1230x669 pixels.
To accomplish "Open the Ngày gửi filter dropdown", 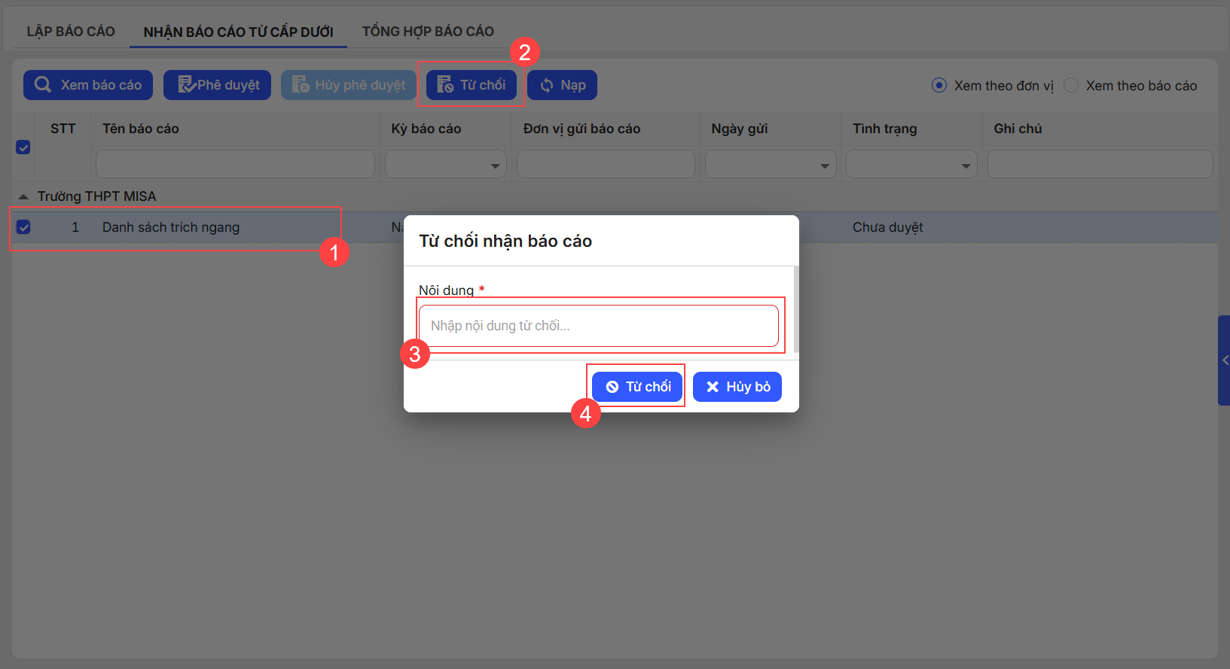I will pos(825,166).
